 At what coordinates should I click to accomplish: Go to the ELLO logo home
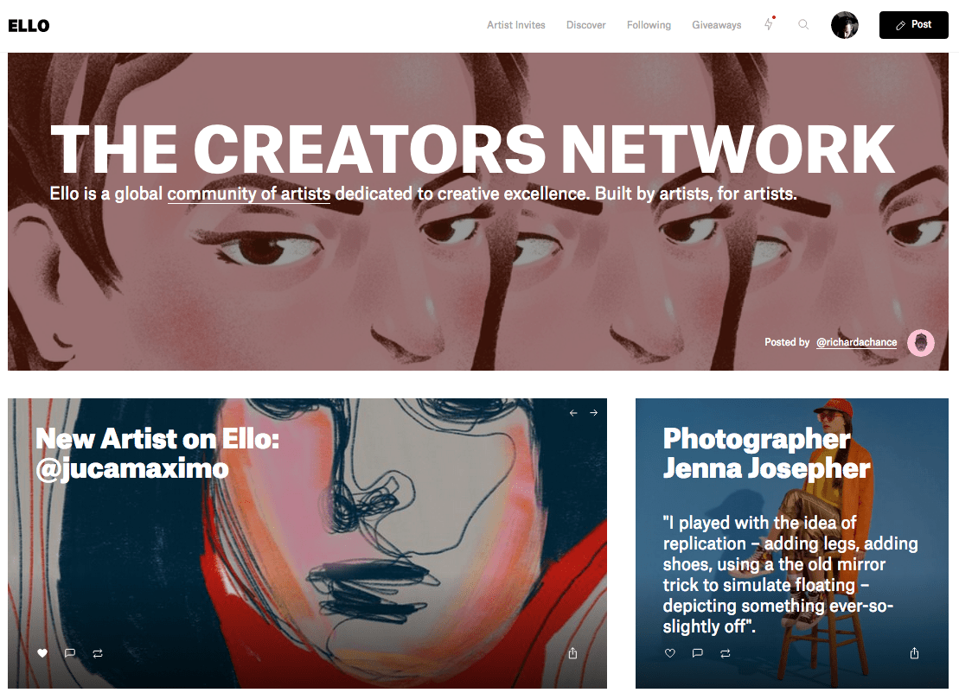[x=29, y=26]
